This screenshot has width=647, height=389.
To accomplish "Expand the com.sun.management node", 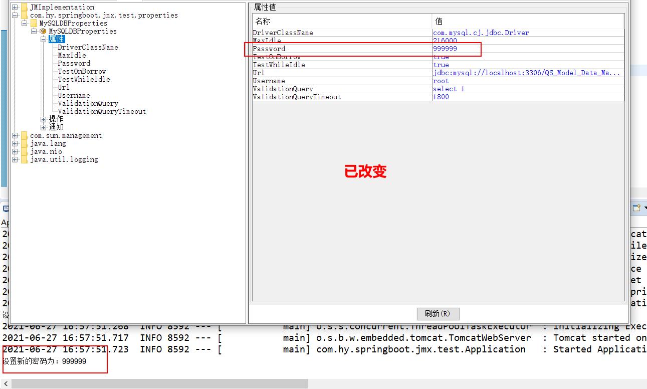I will [x=15, y=136].
